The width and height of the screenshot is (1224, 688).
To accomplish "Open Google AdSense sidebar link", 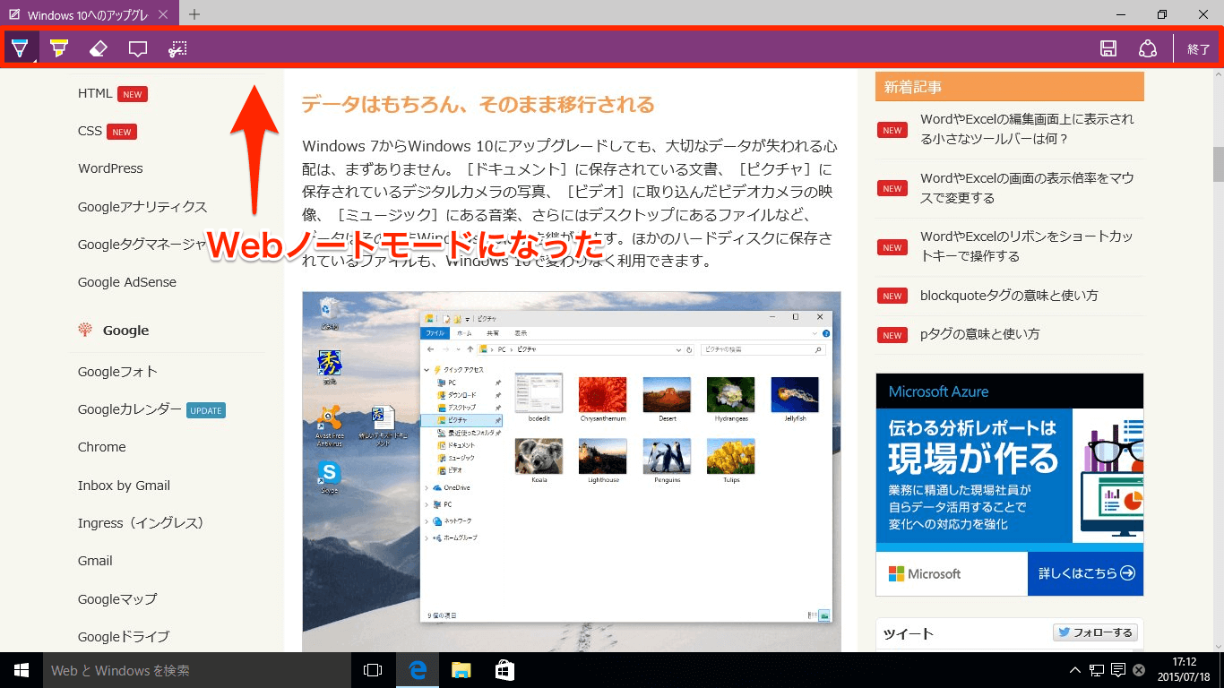I will pos(127,282).
